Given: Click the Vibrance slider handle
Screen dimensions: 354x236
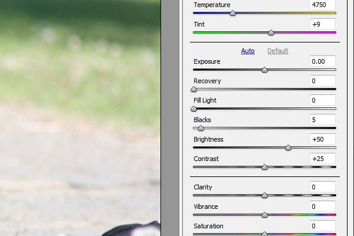Looking at the screenshot, I should pyautogui.click(x=264, y=215).
